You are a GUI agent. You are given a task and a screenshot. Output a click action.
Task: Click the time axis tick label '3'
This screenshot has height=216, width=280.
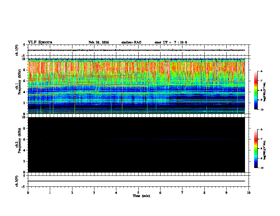(94, 193)
